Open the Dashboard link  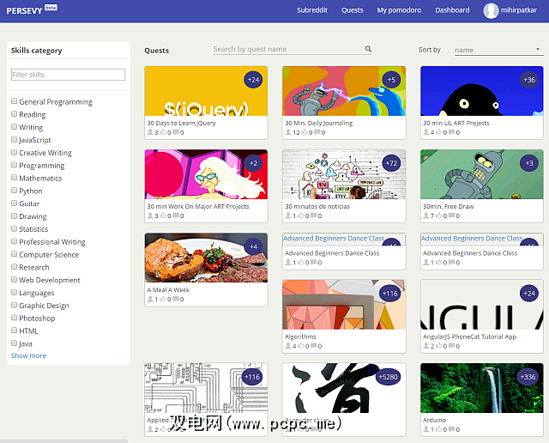coord(452,10)
